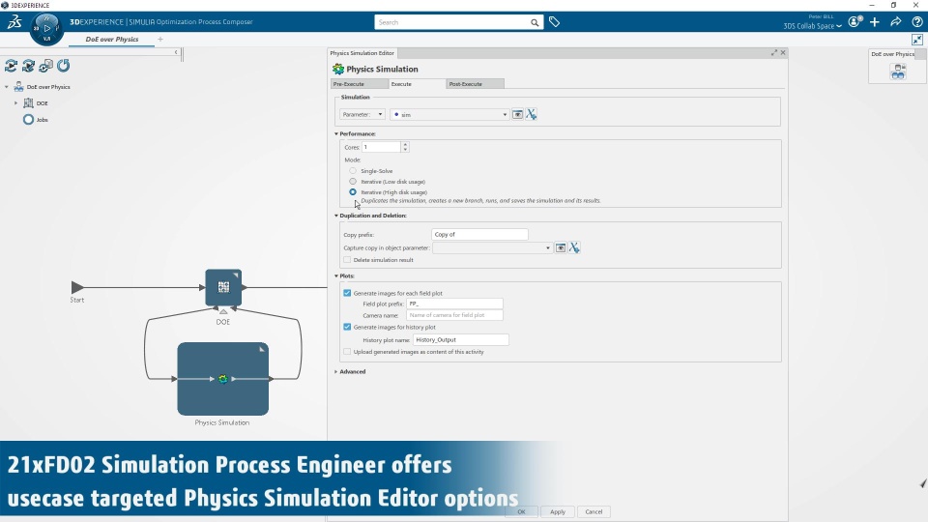
Task: Select Single-Solve mode
Action: click(353, 170)
